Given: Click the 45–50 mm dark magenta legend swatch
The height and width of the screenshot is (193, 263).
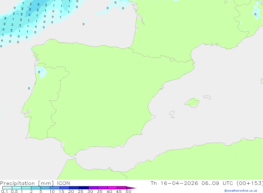Looking at the screenshot, I should [x=122, y=188].
